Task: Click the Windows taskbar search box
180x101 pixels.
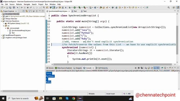Action: (x=25, y=98)
